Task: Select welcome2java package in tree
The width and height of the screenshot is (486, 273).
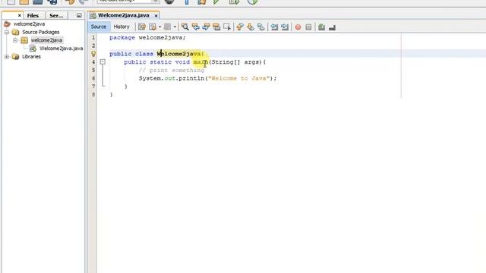Action: point(46,40)
